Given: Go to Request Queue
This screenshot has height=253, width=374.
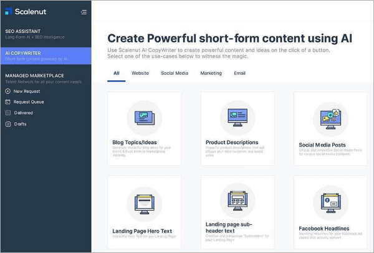Looking at the screenshot, I should (29, 102).
